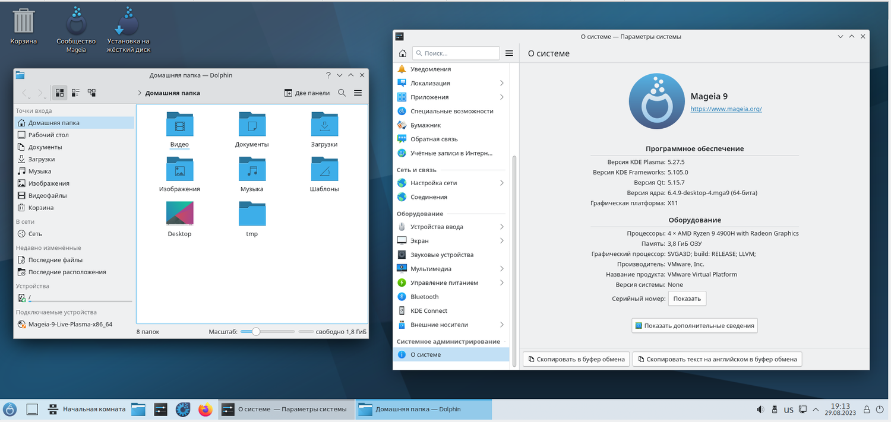The width and height of the screenshot is (891, 422).
Task: Open Специальные возможности settings
Action: tap(451, 111)
